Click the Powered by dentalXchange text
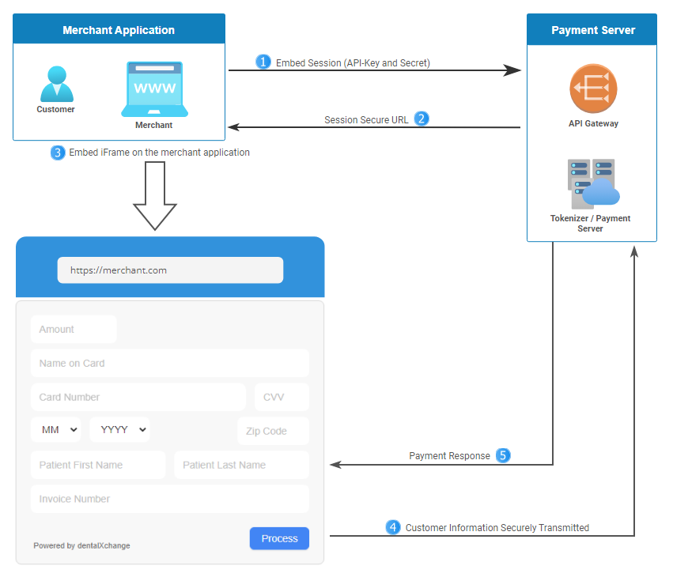This screenshot has height=577, width=673. pyautogui.click(x=81, y=545)
